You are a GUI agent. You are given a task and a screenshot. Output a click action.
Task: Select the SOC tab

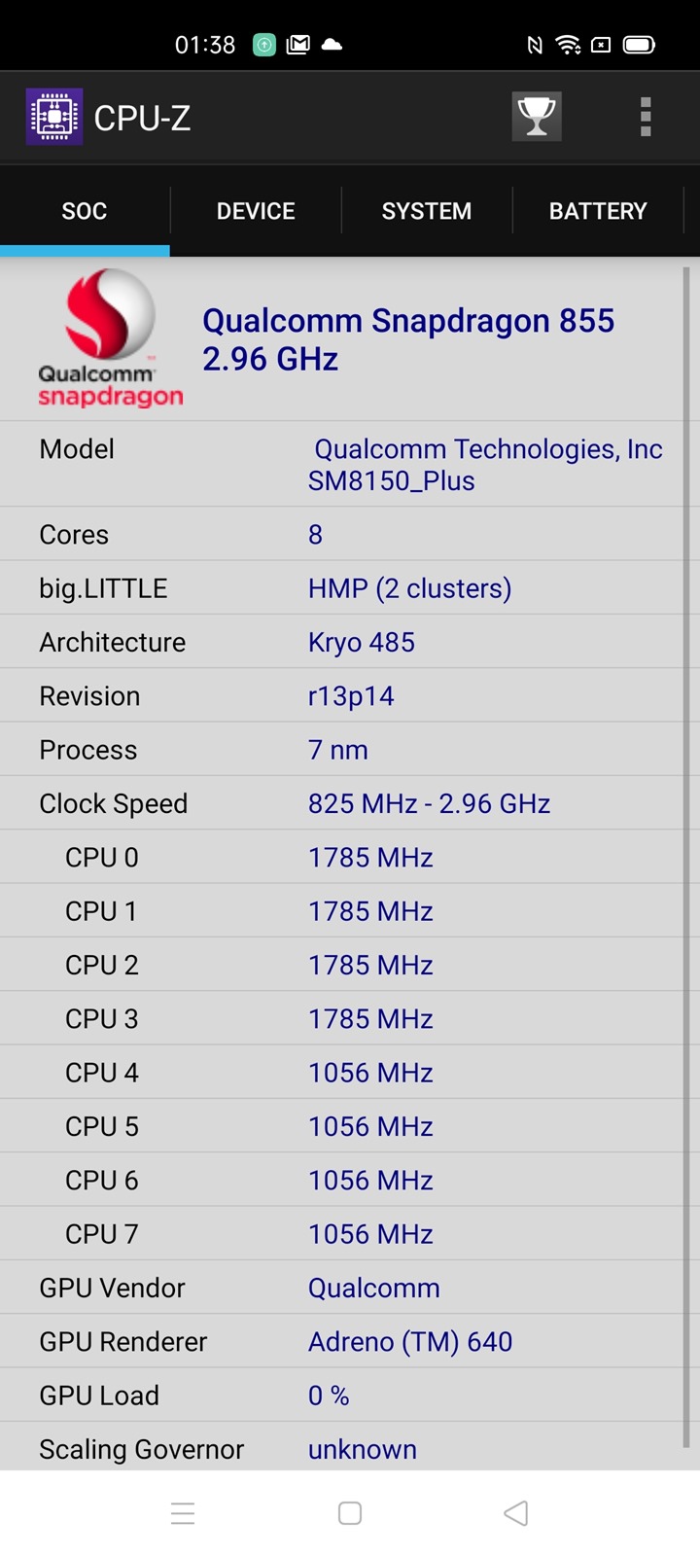(85, 211)
